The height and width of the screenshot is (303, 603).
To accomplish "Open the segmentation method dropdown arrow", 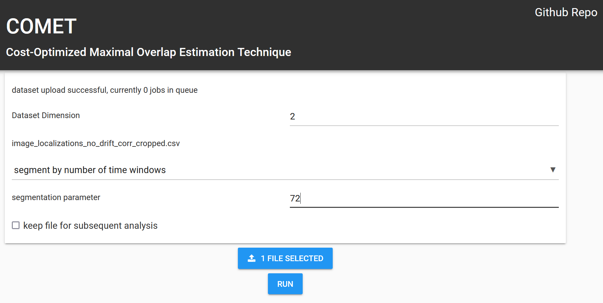I will [553, 170].
